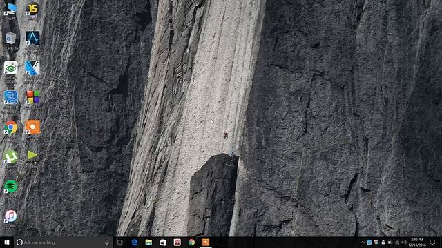Open Chrome from the taskbar

tap(191, 242)
